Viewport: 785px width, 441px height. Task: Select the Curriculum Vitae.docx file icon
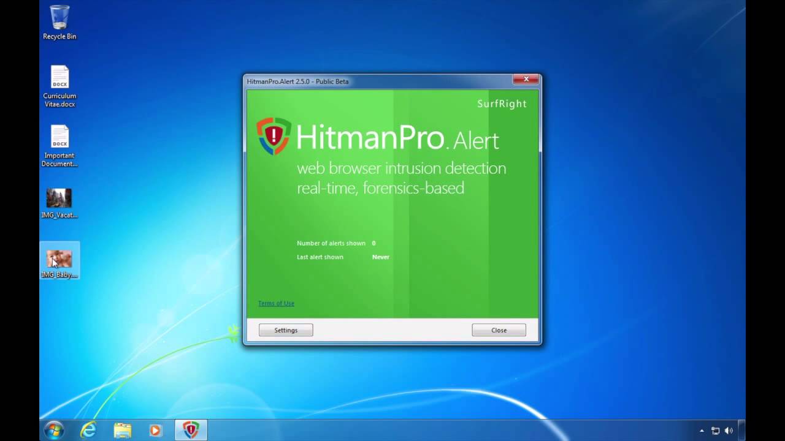59,86
